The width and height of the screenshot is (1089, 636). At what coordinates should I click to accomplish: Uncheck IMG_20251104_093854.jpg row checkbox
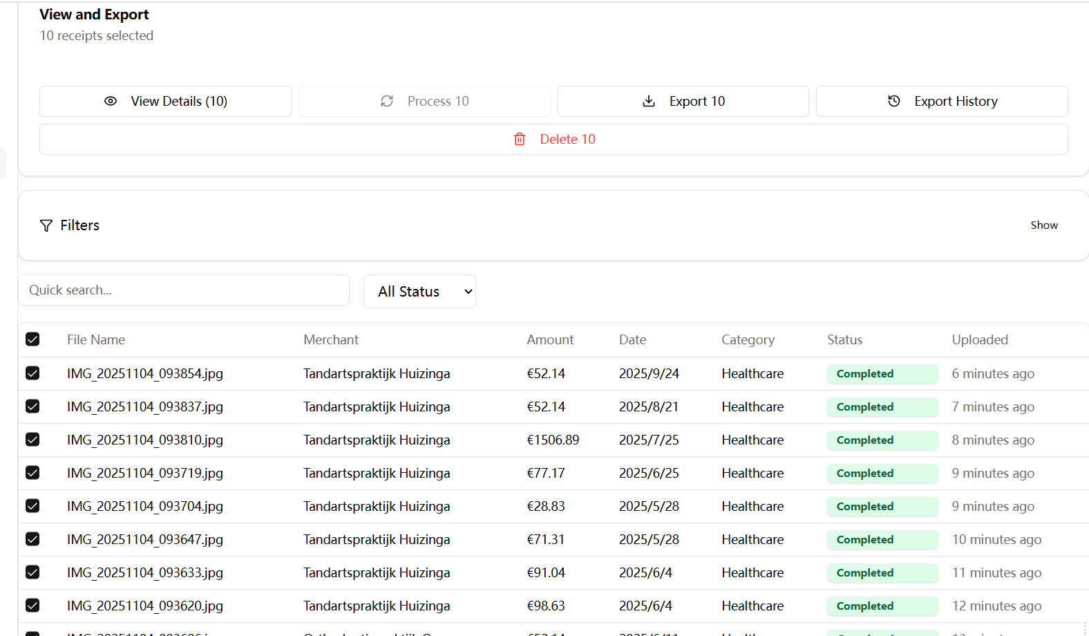coord(32,373)
